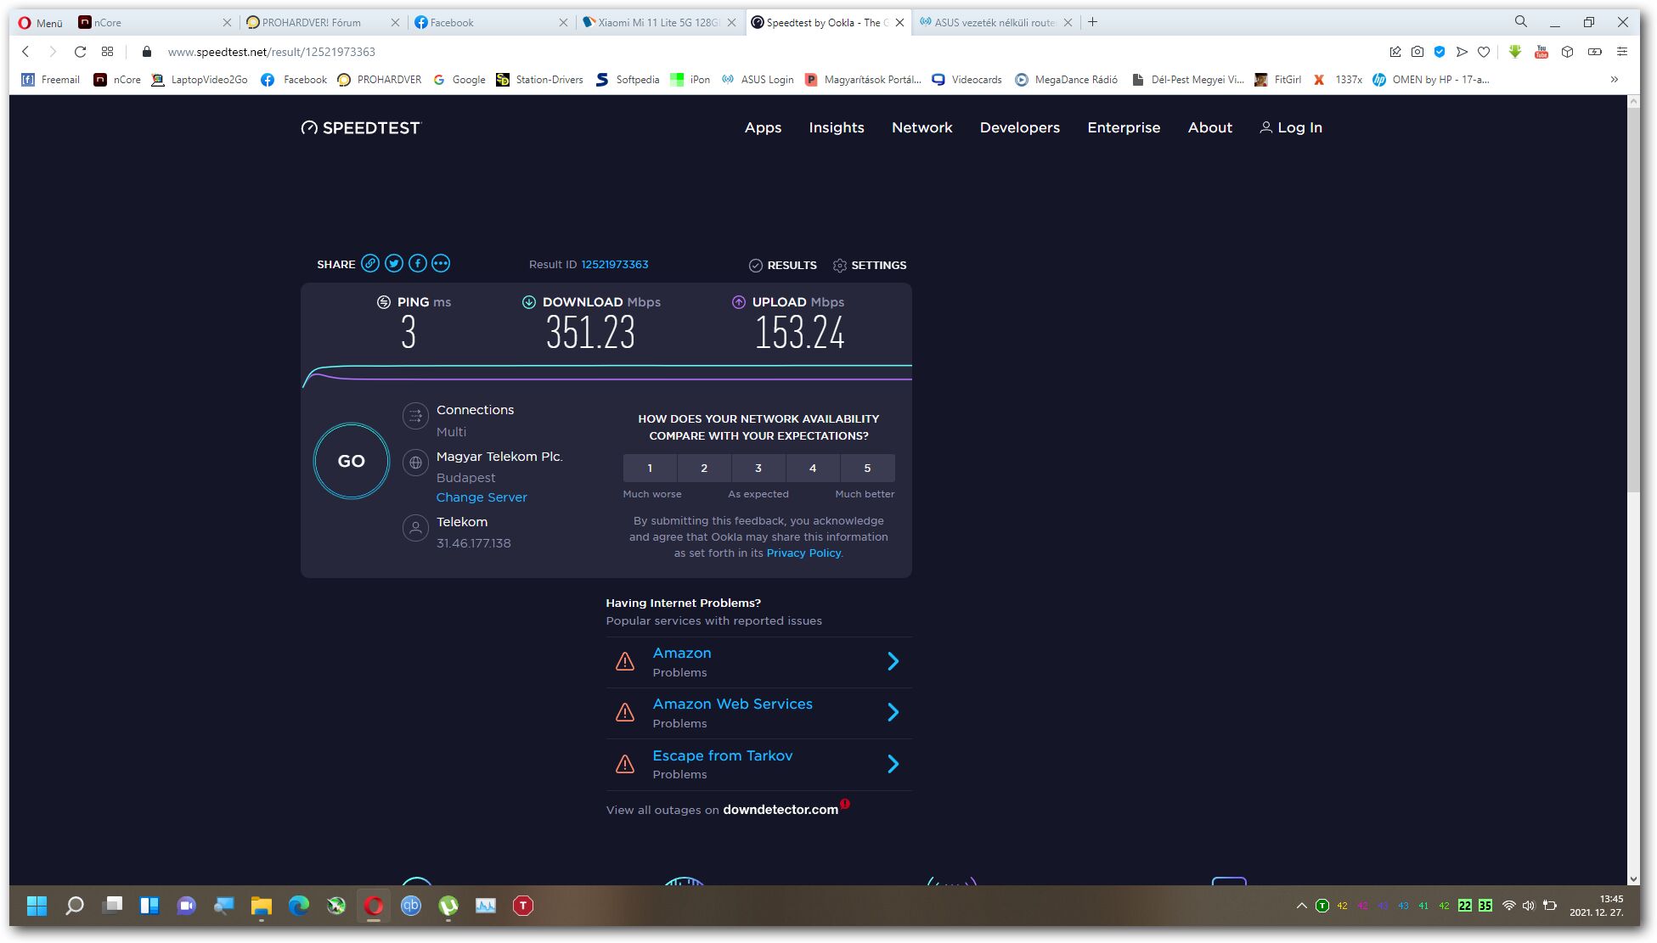Copy the result link via share link icon
Image resolution: width=1657 pixels, height=943 pixels.
click(x=370, y=264)
